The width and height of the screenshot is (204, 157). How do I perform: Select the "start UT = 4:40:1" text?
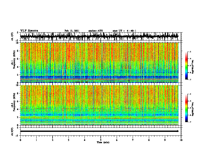pos(124,31)
